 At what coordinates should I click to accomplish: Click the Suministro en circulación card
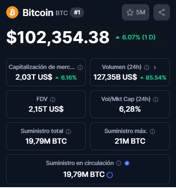[88, 169]
